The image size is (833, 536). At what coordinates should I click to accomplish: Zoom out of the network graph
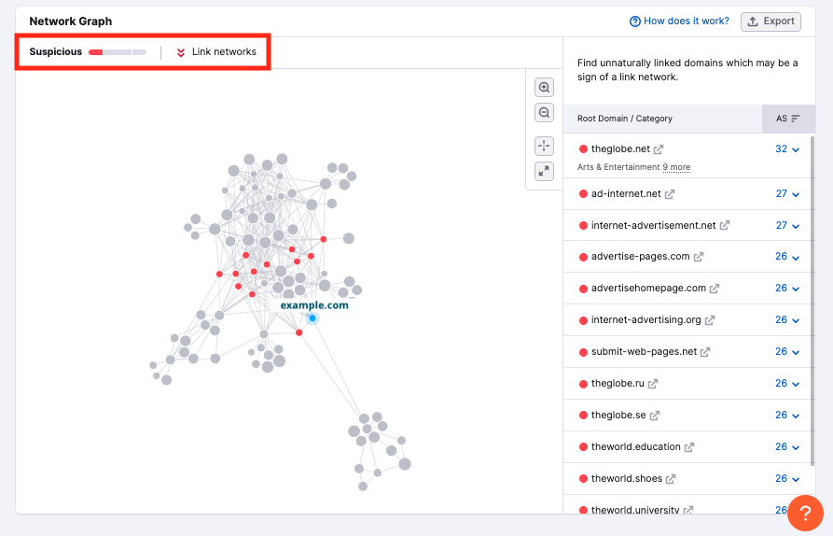pyautogui.click(x=545, y=113)
